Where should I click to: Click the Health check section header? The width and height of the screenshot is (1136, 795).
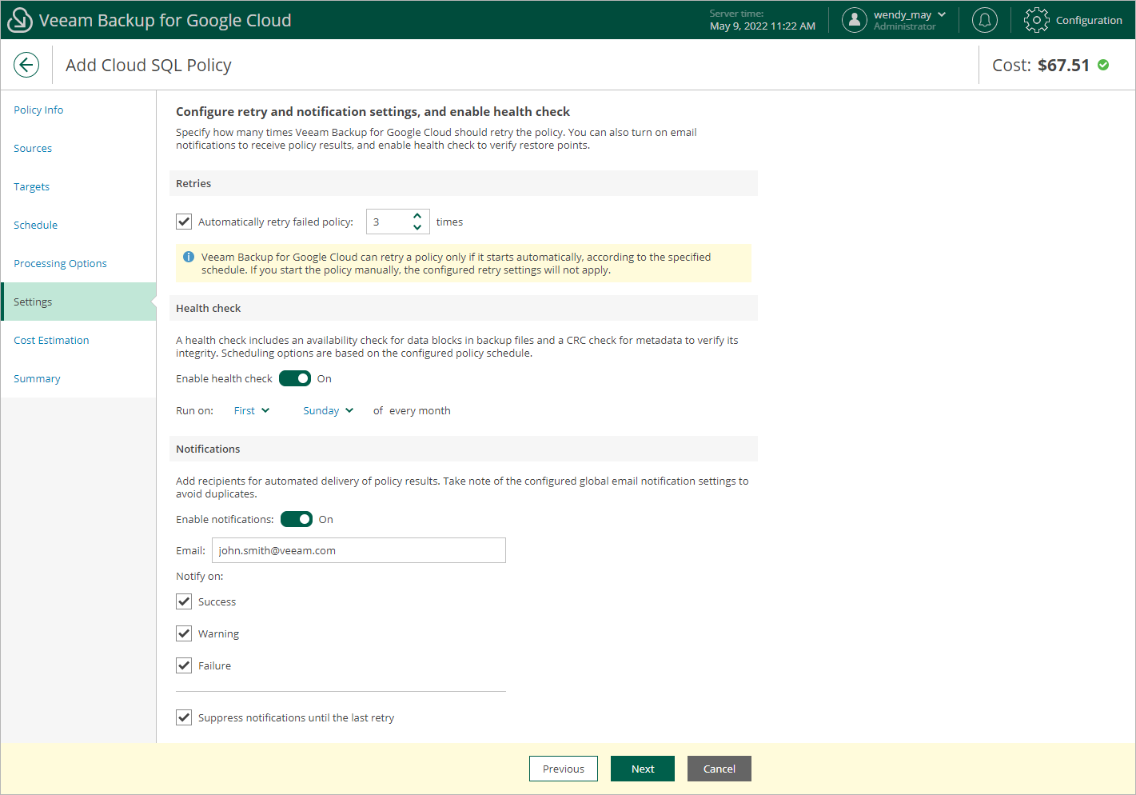pos(464,308)
